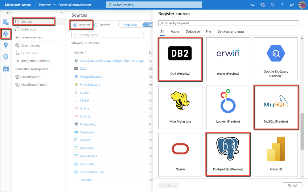
Task: Choose the MySQL (Preview) source tile
Action: click(276, 107)
